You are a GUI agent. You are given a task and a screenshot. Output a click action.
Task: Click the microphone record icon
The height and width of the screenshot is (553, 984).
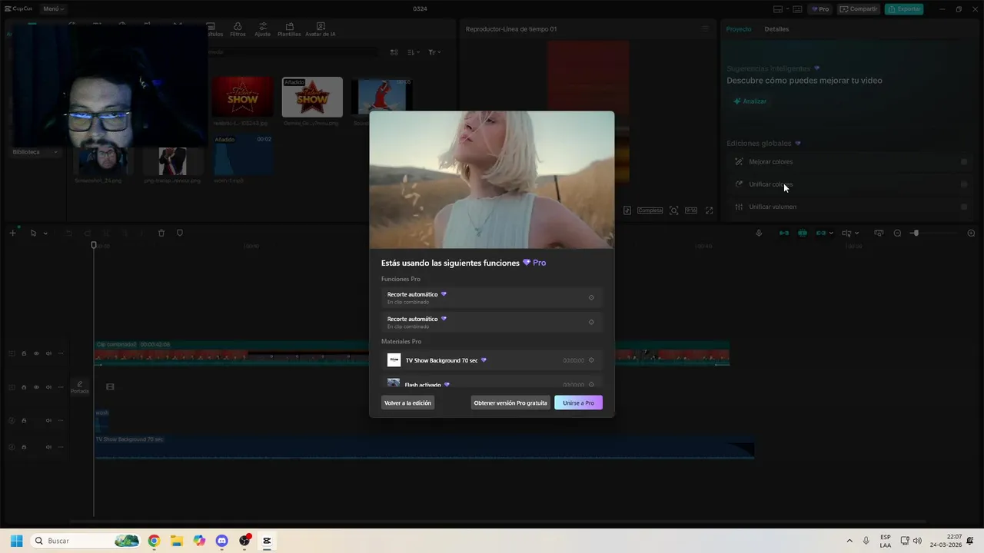click(x=759, y=233)
